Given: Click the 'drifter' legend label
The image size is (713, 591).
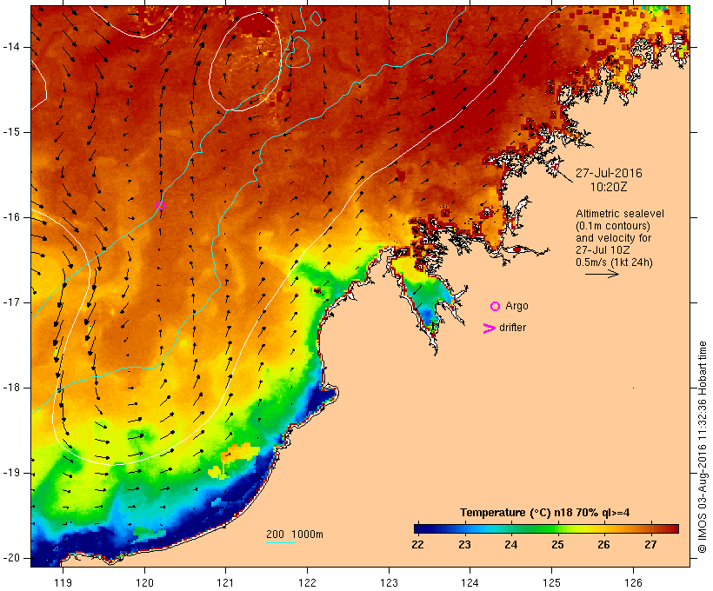Looking at the screenshot, I should tap(512, 328).
